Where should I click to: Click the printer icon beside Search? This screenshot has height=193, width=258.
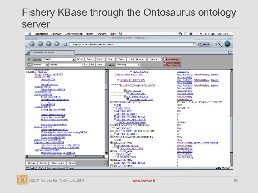tap(219, 44)
